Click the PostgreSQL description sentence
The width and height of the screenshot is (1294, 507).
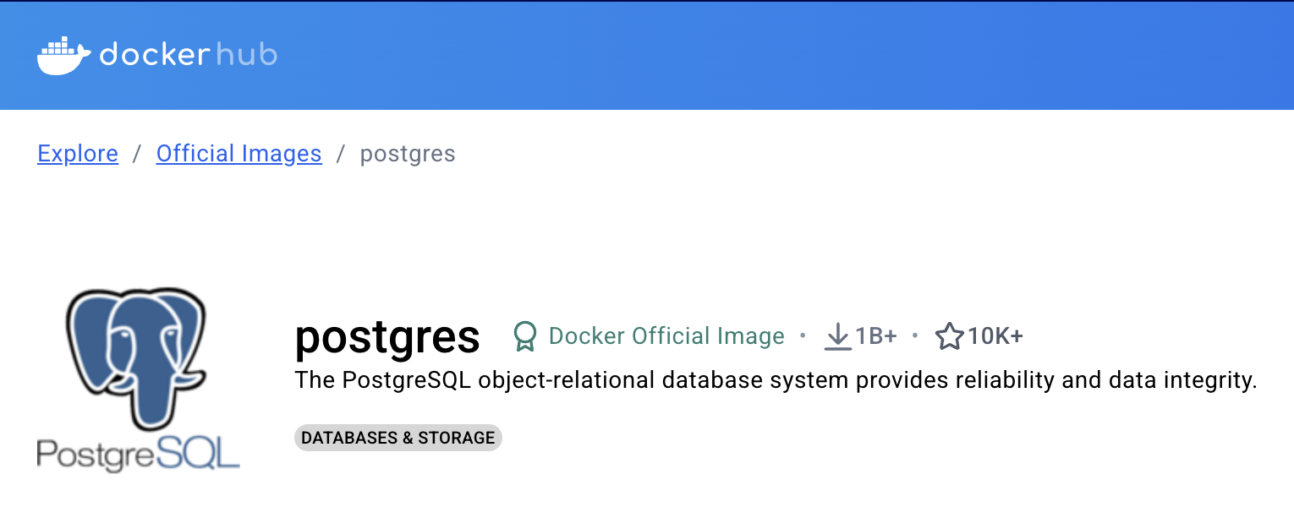click(776, 381)
